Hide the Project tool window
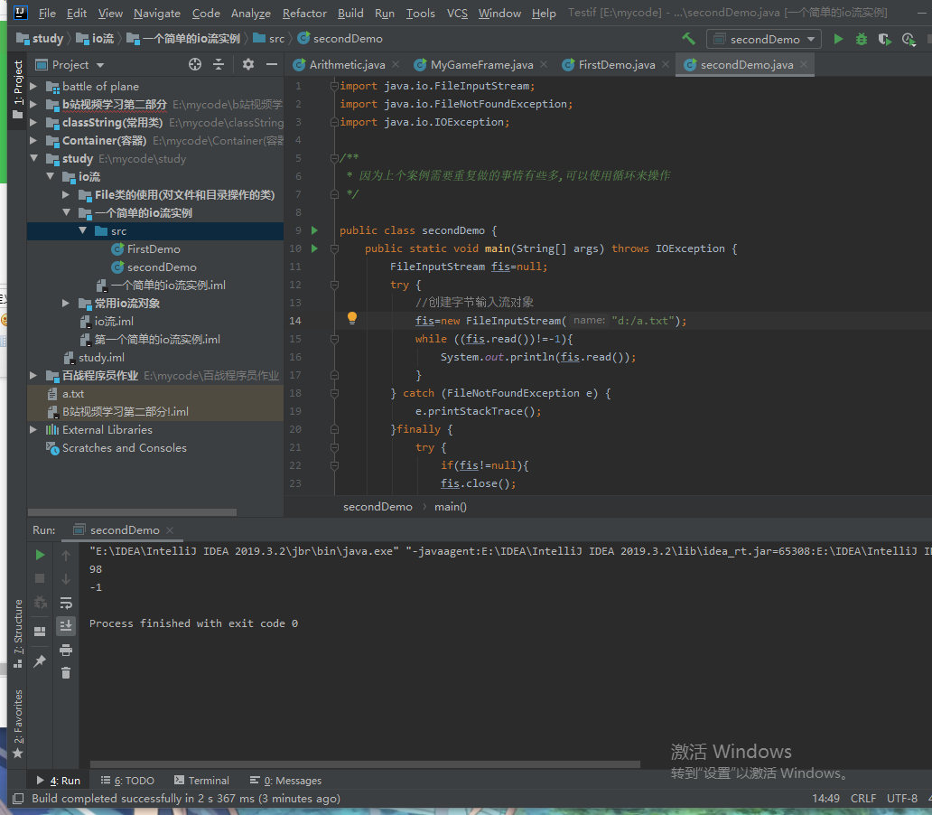 tap(272, 64)
